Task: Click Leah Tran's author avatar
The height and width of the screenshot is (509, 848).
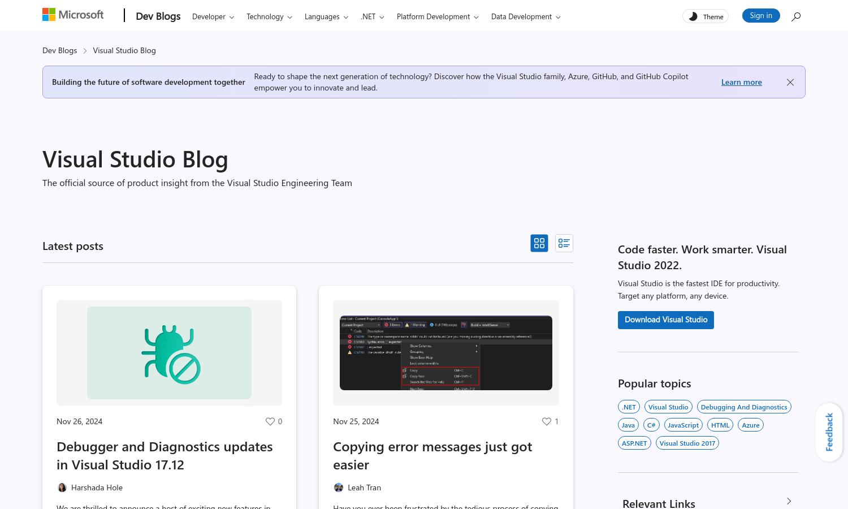Action: 339,488
